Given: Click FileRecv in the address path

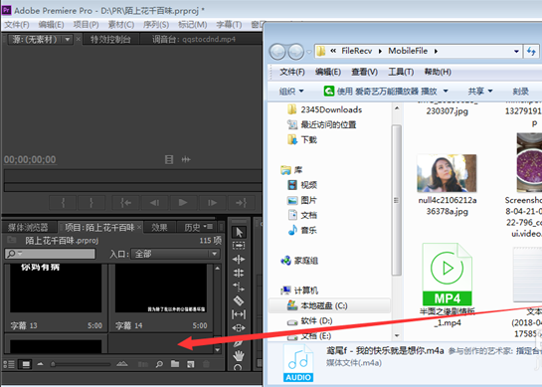Looking at the screenshot, I should 357,51.
